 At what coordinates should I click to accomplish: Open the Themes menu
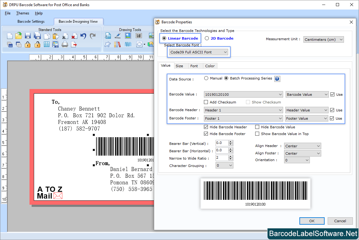pyautogui.click(x=22, y=13)
